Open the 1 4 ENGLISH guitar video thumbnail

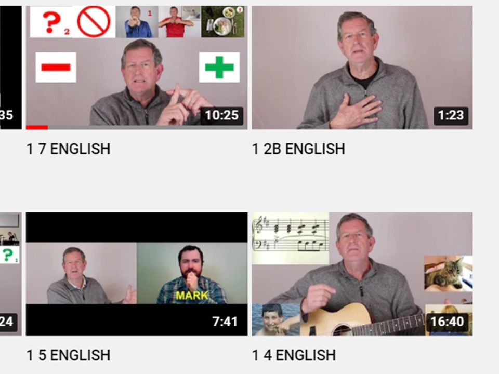[362, 274]
